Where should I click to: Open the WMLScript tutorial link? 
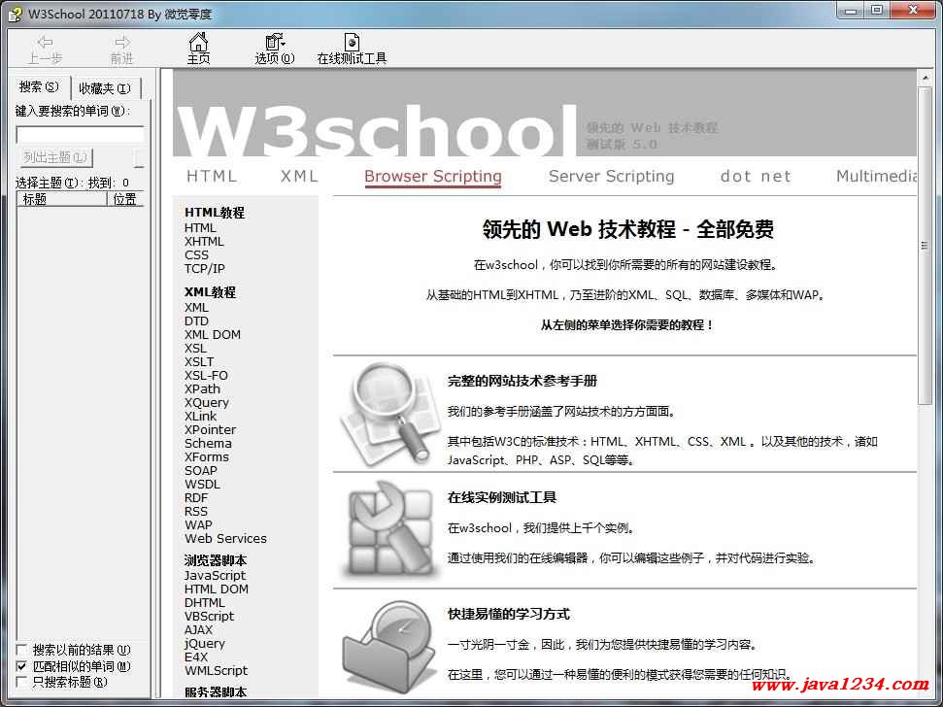(217, 670)
